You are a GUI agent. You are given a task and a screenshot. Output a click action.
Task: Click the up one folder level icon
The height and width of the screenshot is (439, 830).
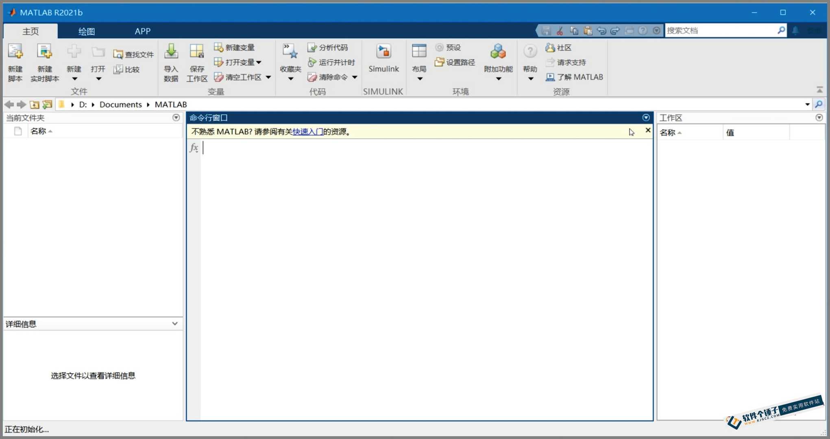(x=35, y=104)
